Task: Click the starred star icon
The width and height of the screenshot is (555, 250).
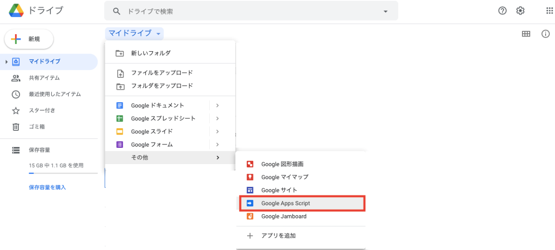Action: click(x=16, y=111)
